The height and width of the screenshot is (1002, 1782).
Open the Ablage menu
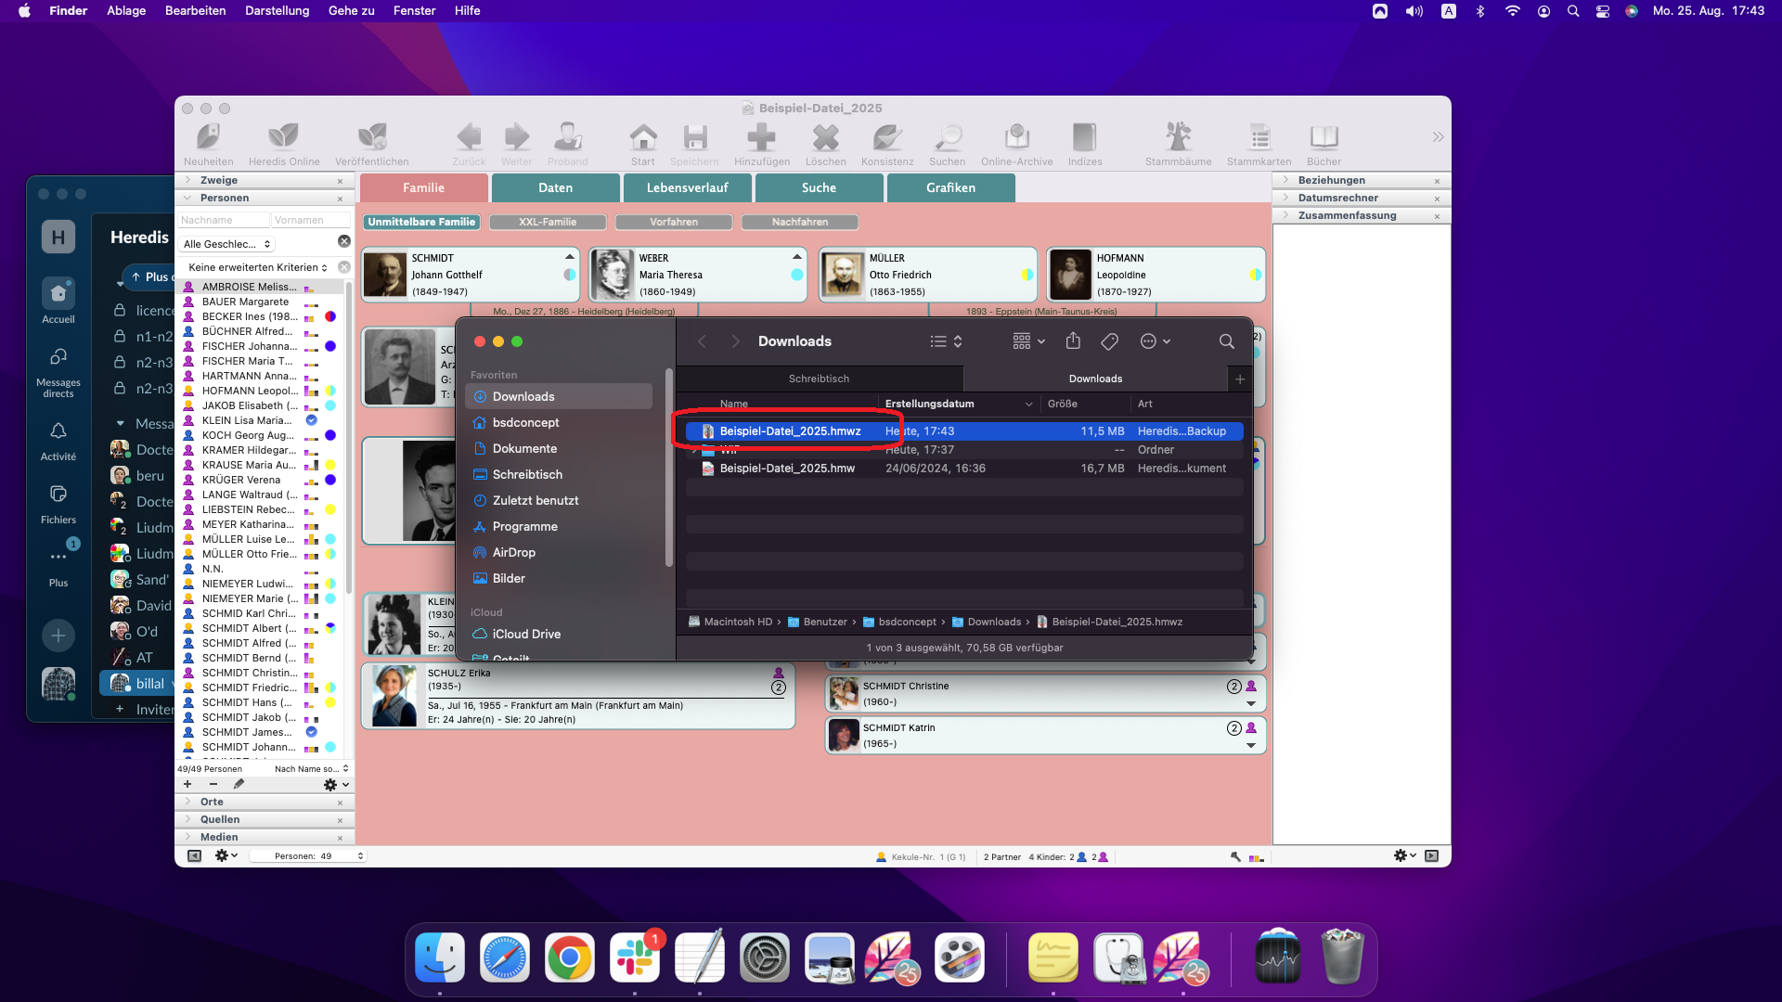126,10
